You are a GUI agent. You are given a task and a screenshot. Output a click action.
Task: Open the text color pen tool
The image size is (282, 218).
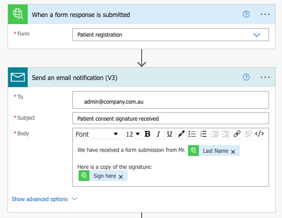pos(181,134)
